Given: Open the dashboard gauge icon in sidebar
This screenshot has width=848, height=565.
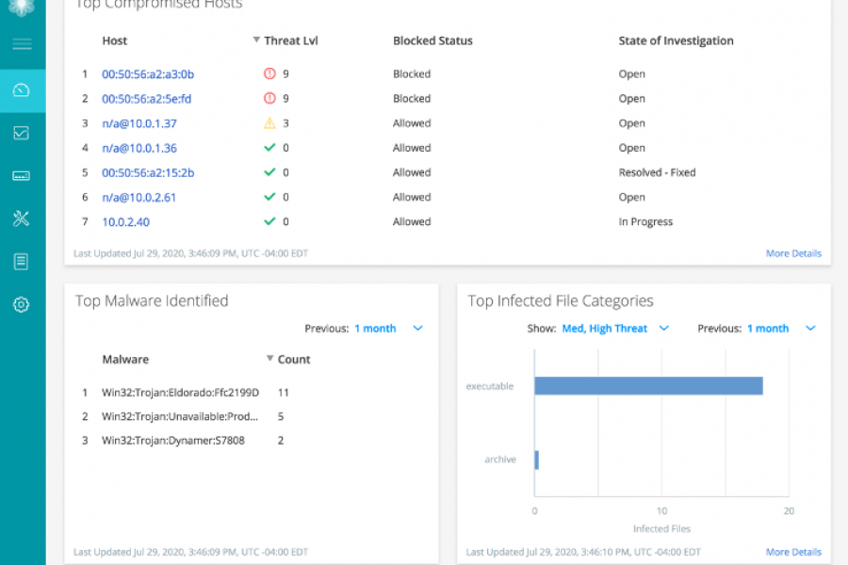Looking at the screenshot, I should [x=22, y=91].
